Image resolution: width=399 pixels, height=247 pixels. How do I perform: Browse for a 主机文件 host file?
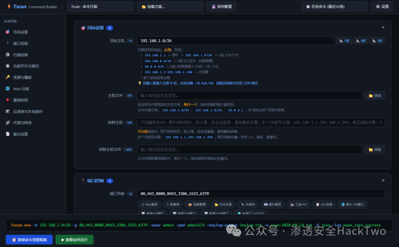pos(375,96)
